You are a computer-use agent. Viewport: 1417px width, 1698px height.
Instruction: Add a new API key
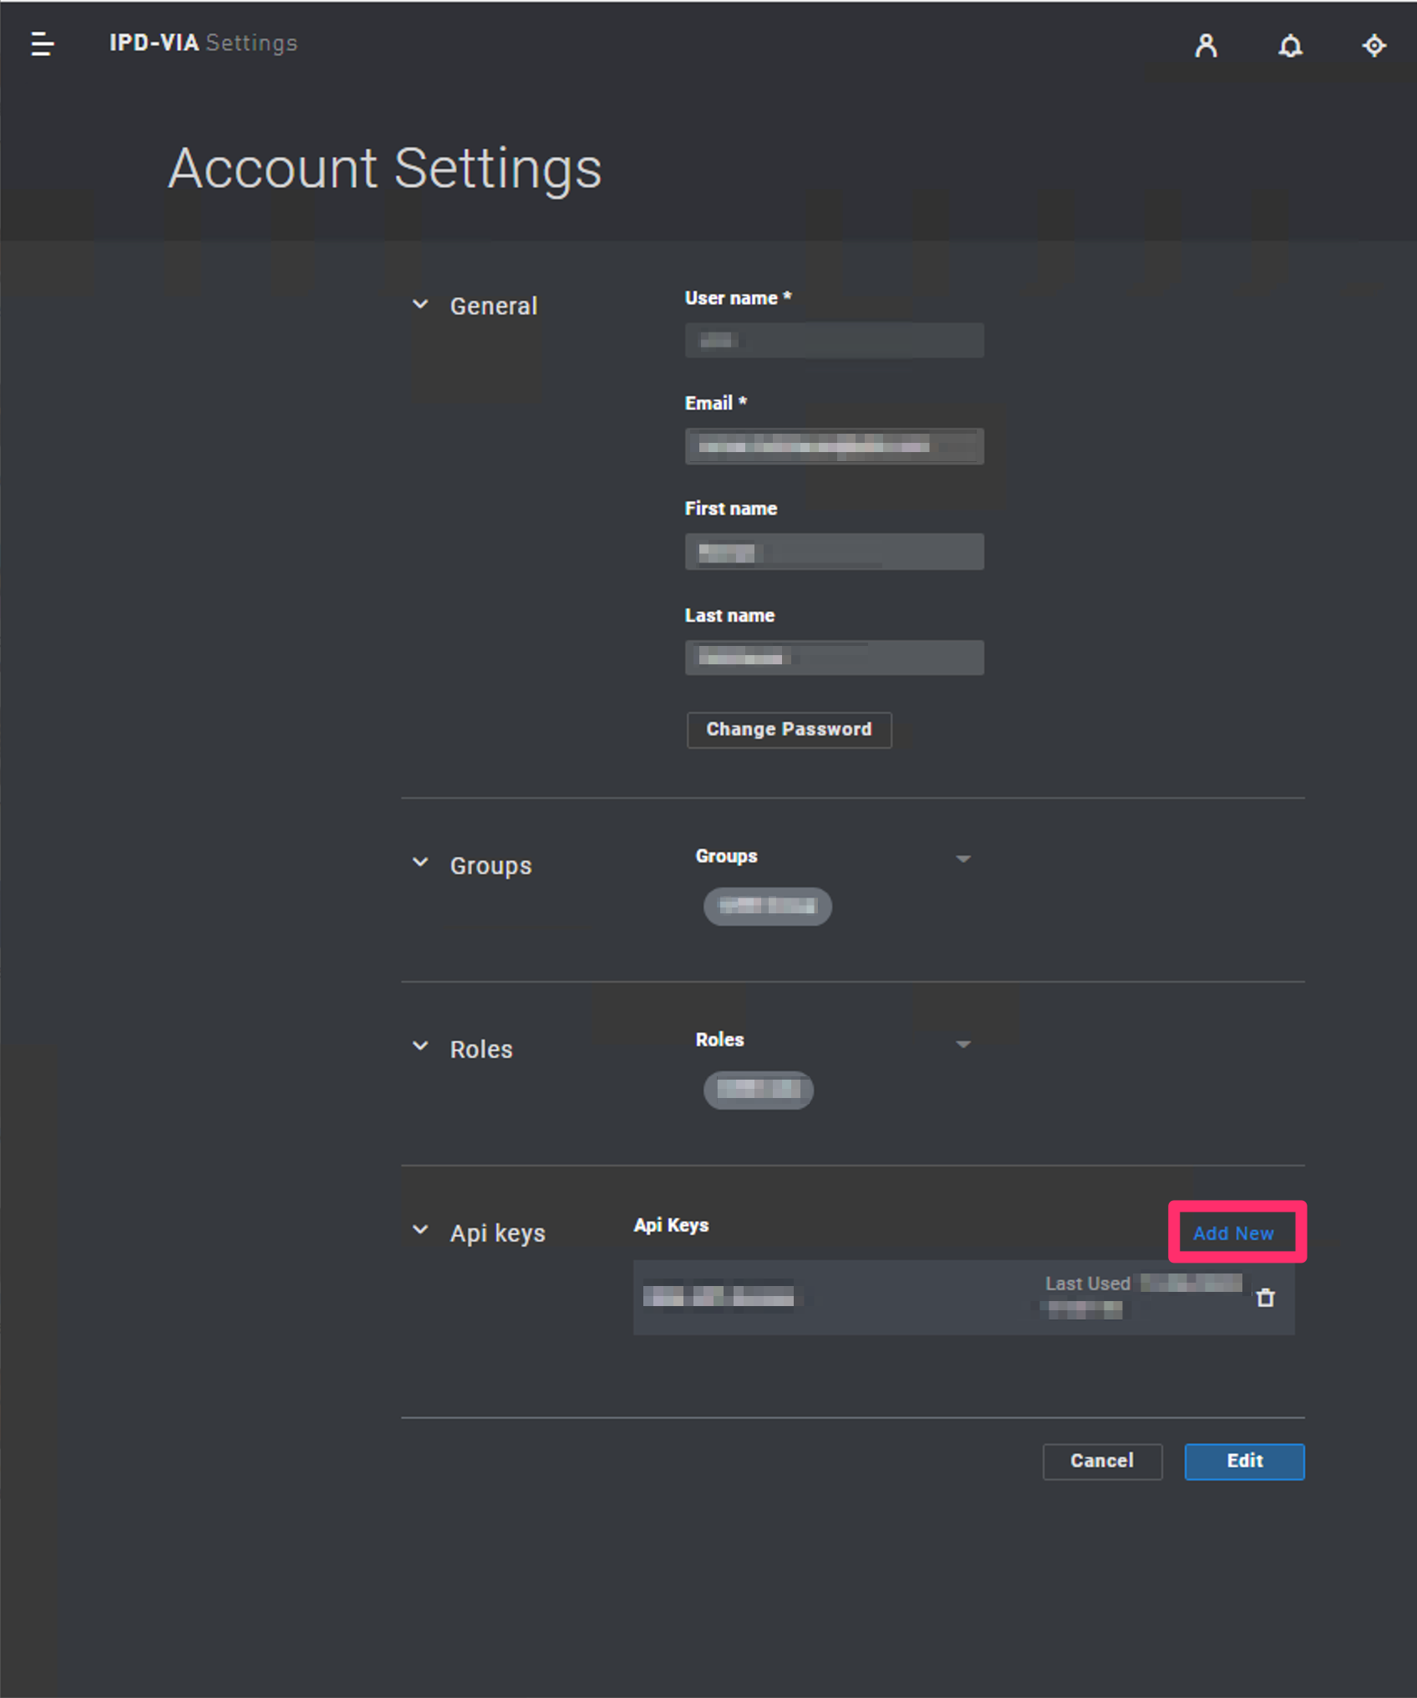coord(1233,1233)
